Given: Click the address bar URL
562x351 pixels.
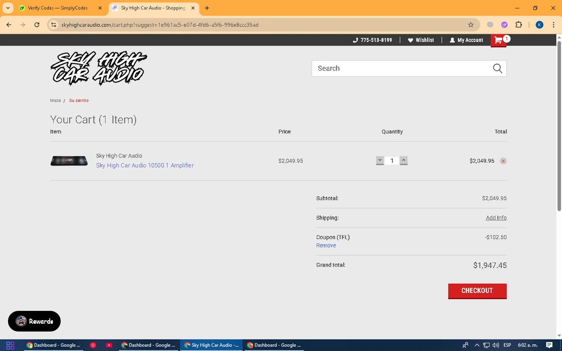Looking at the screenshot, I should pyautogui.click(x=160, y=25).
